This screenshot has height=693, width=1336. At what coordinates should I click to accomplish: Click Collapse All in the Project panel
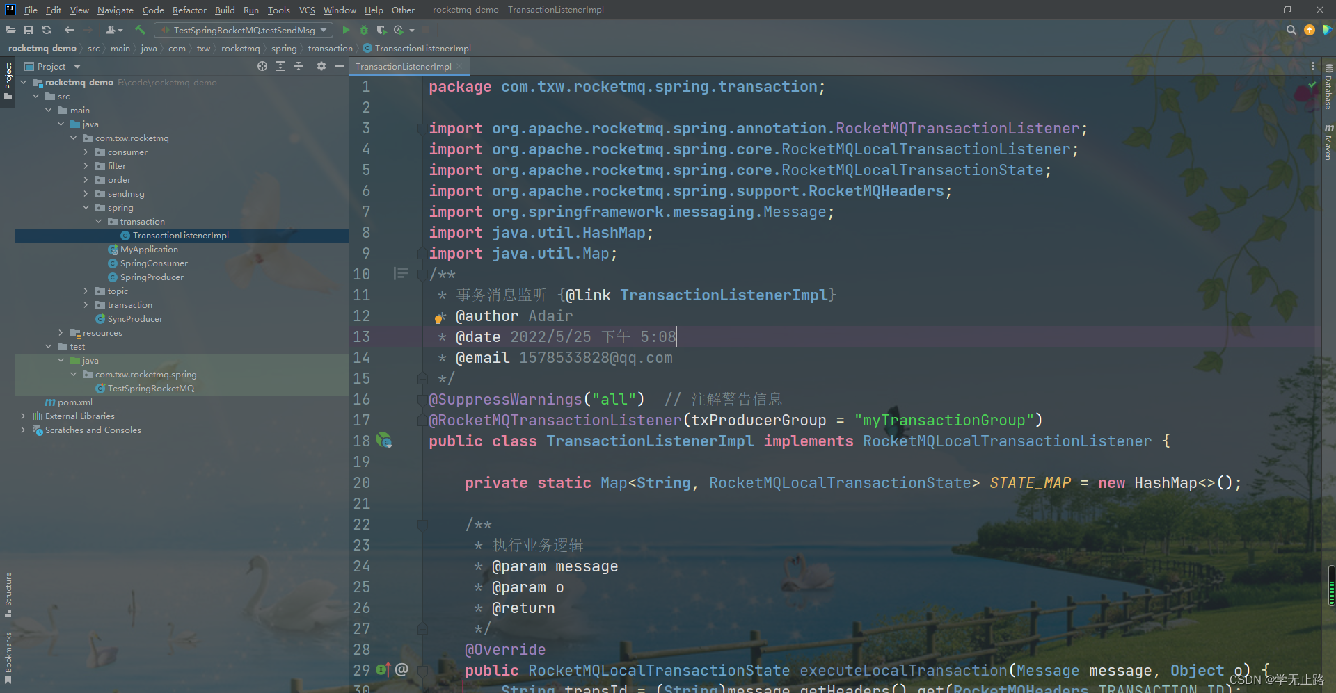299,66
